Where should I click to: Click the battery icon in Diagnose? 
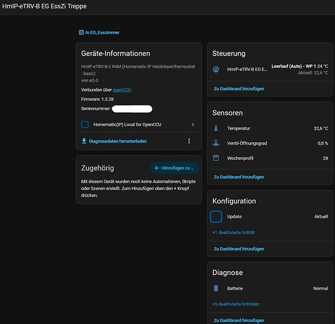tap(216, 288)
